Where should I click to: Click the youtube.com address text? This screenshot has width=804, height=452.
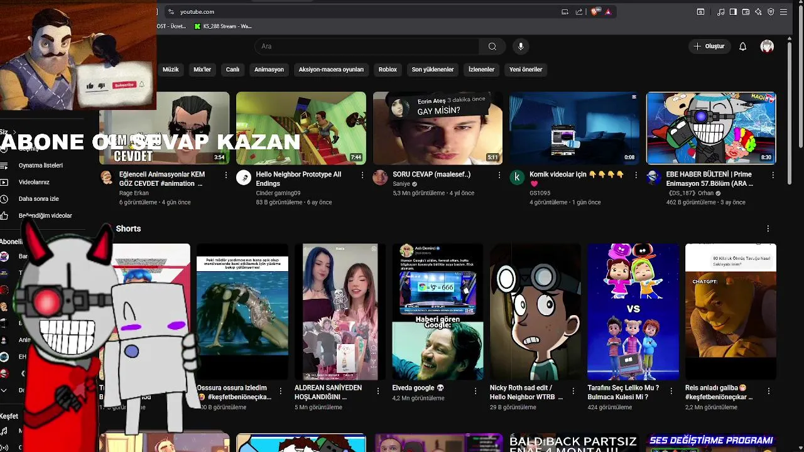pyautogui.click(x=197, y=12)
